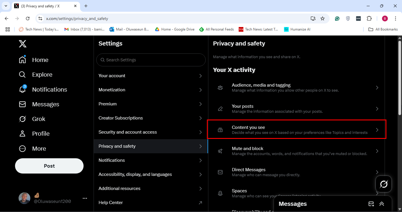This screenshot has height=212, width=402.
Task: Expand the More menu in sidebar
Action: [22, 149]
